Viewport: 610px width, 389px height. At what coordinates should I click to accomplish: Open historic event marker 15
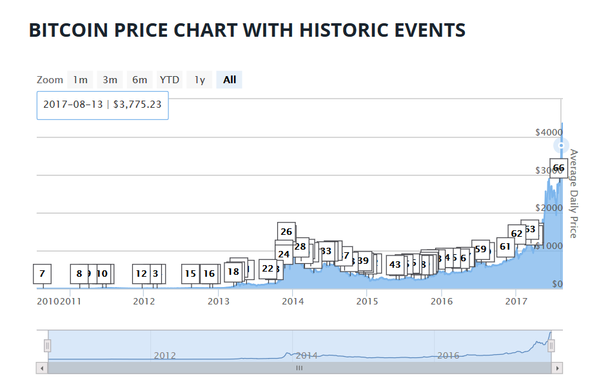[x=190, y=274]
